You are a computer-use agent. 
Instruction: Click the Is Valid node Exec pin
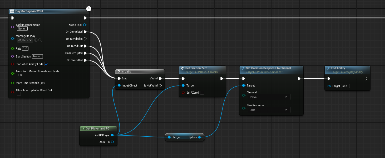point(119,78)
